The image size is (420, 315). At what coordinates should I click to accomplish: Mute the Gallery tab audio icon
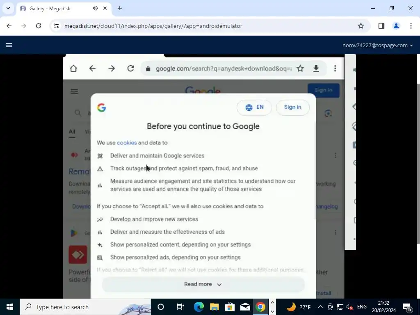pos(95,8)
